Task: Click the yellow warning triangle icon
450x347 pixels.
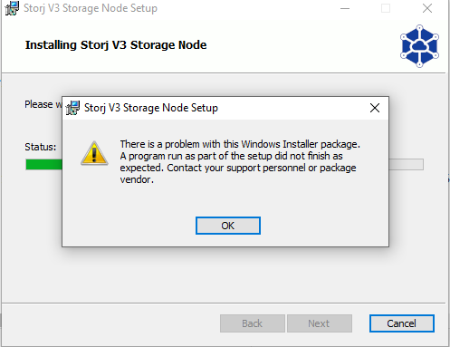Action: click(94, 153)
